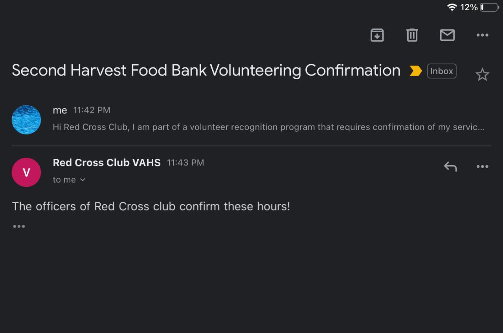
Task: Mark the email as unread
Action: click(x=447, y=35)
